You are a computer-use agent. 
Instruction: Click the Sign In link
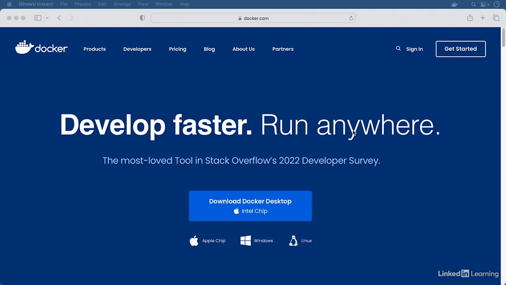(414, 49)
